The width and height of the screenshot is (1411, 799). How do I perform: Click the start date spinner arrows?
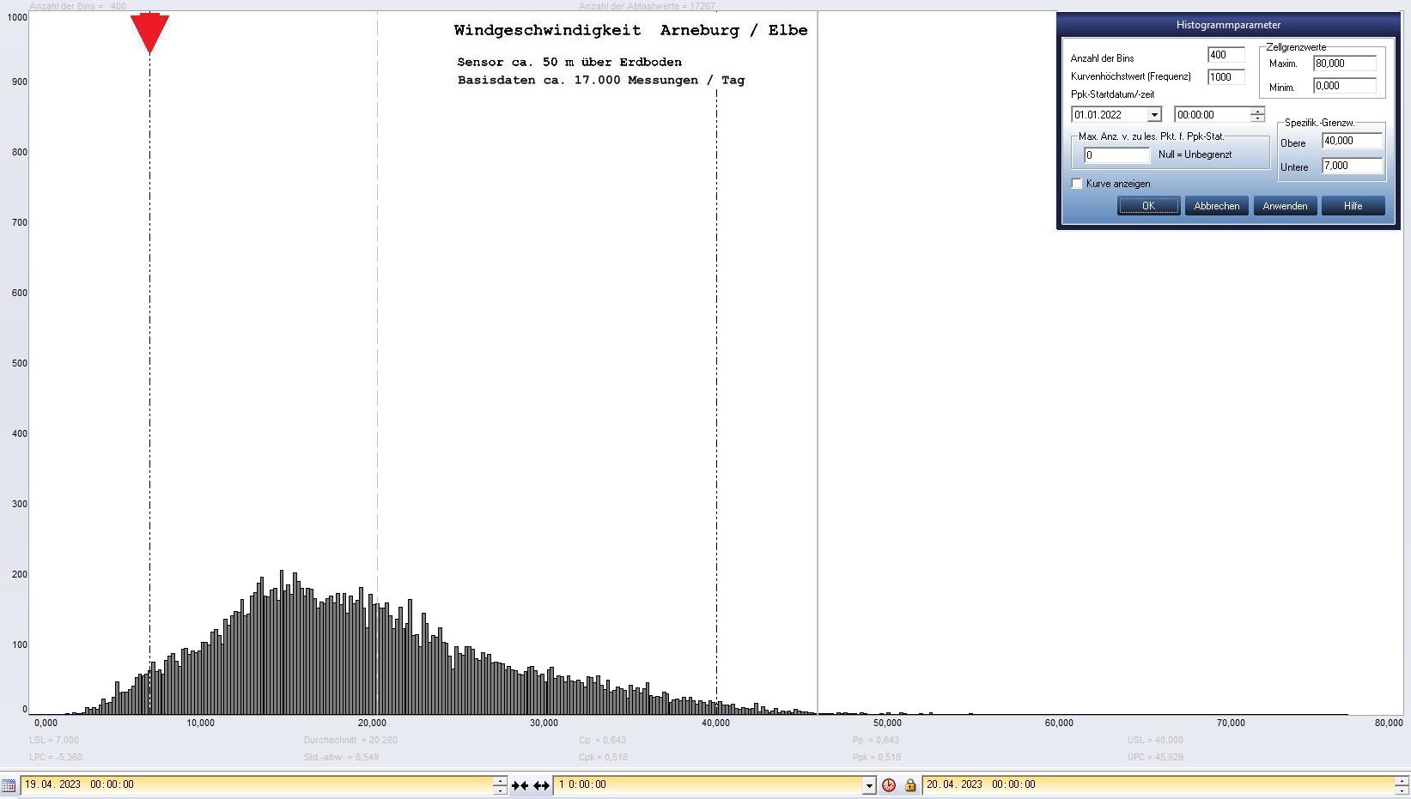[500, 785]
